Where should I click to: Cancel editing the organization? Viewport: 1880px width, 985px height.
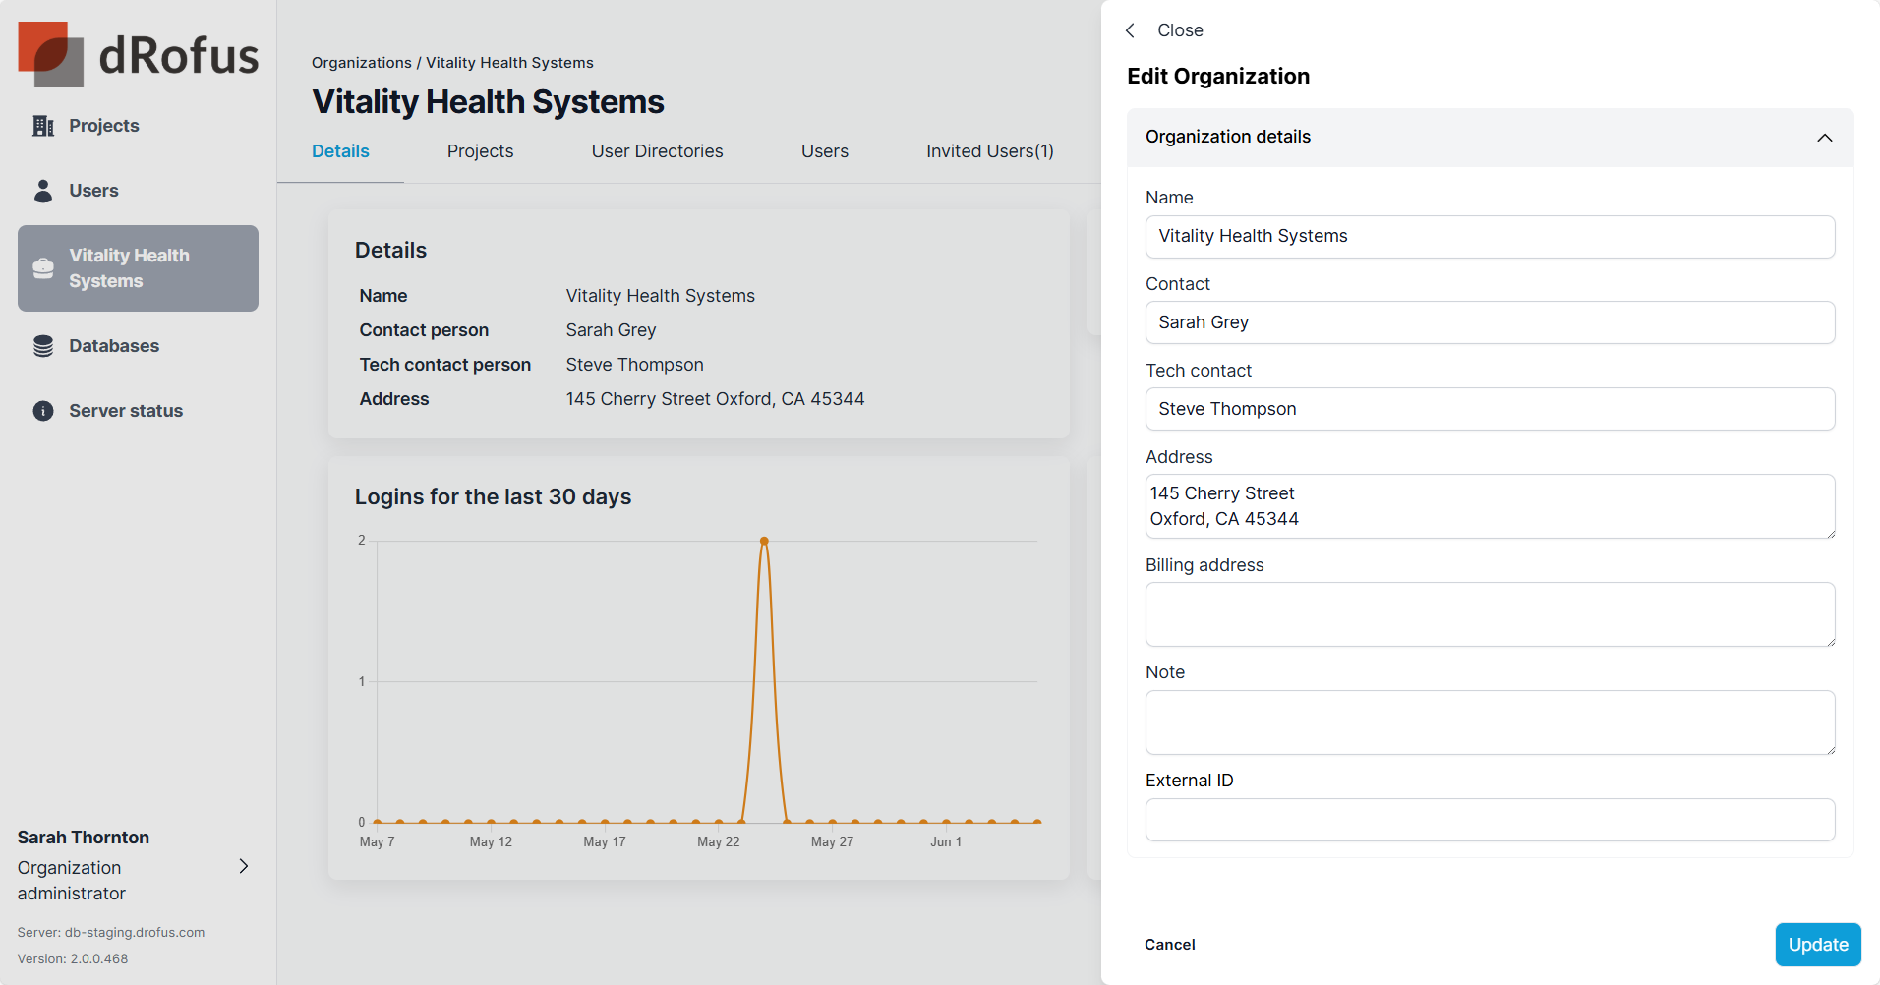1169,945
